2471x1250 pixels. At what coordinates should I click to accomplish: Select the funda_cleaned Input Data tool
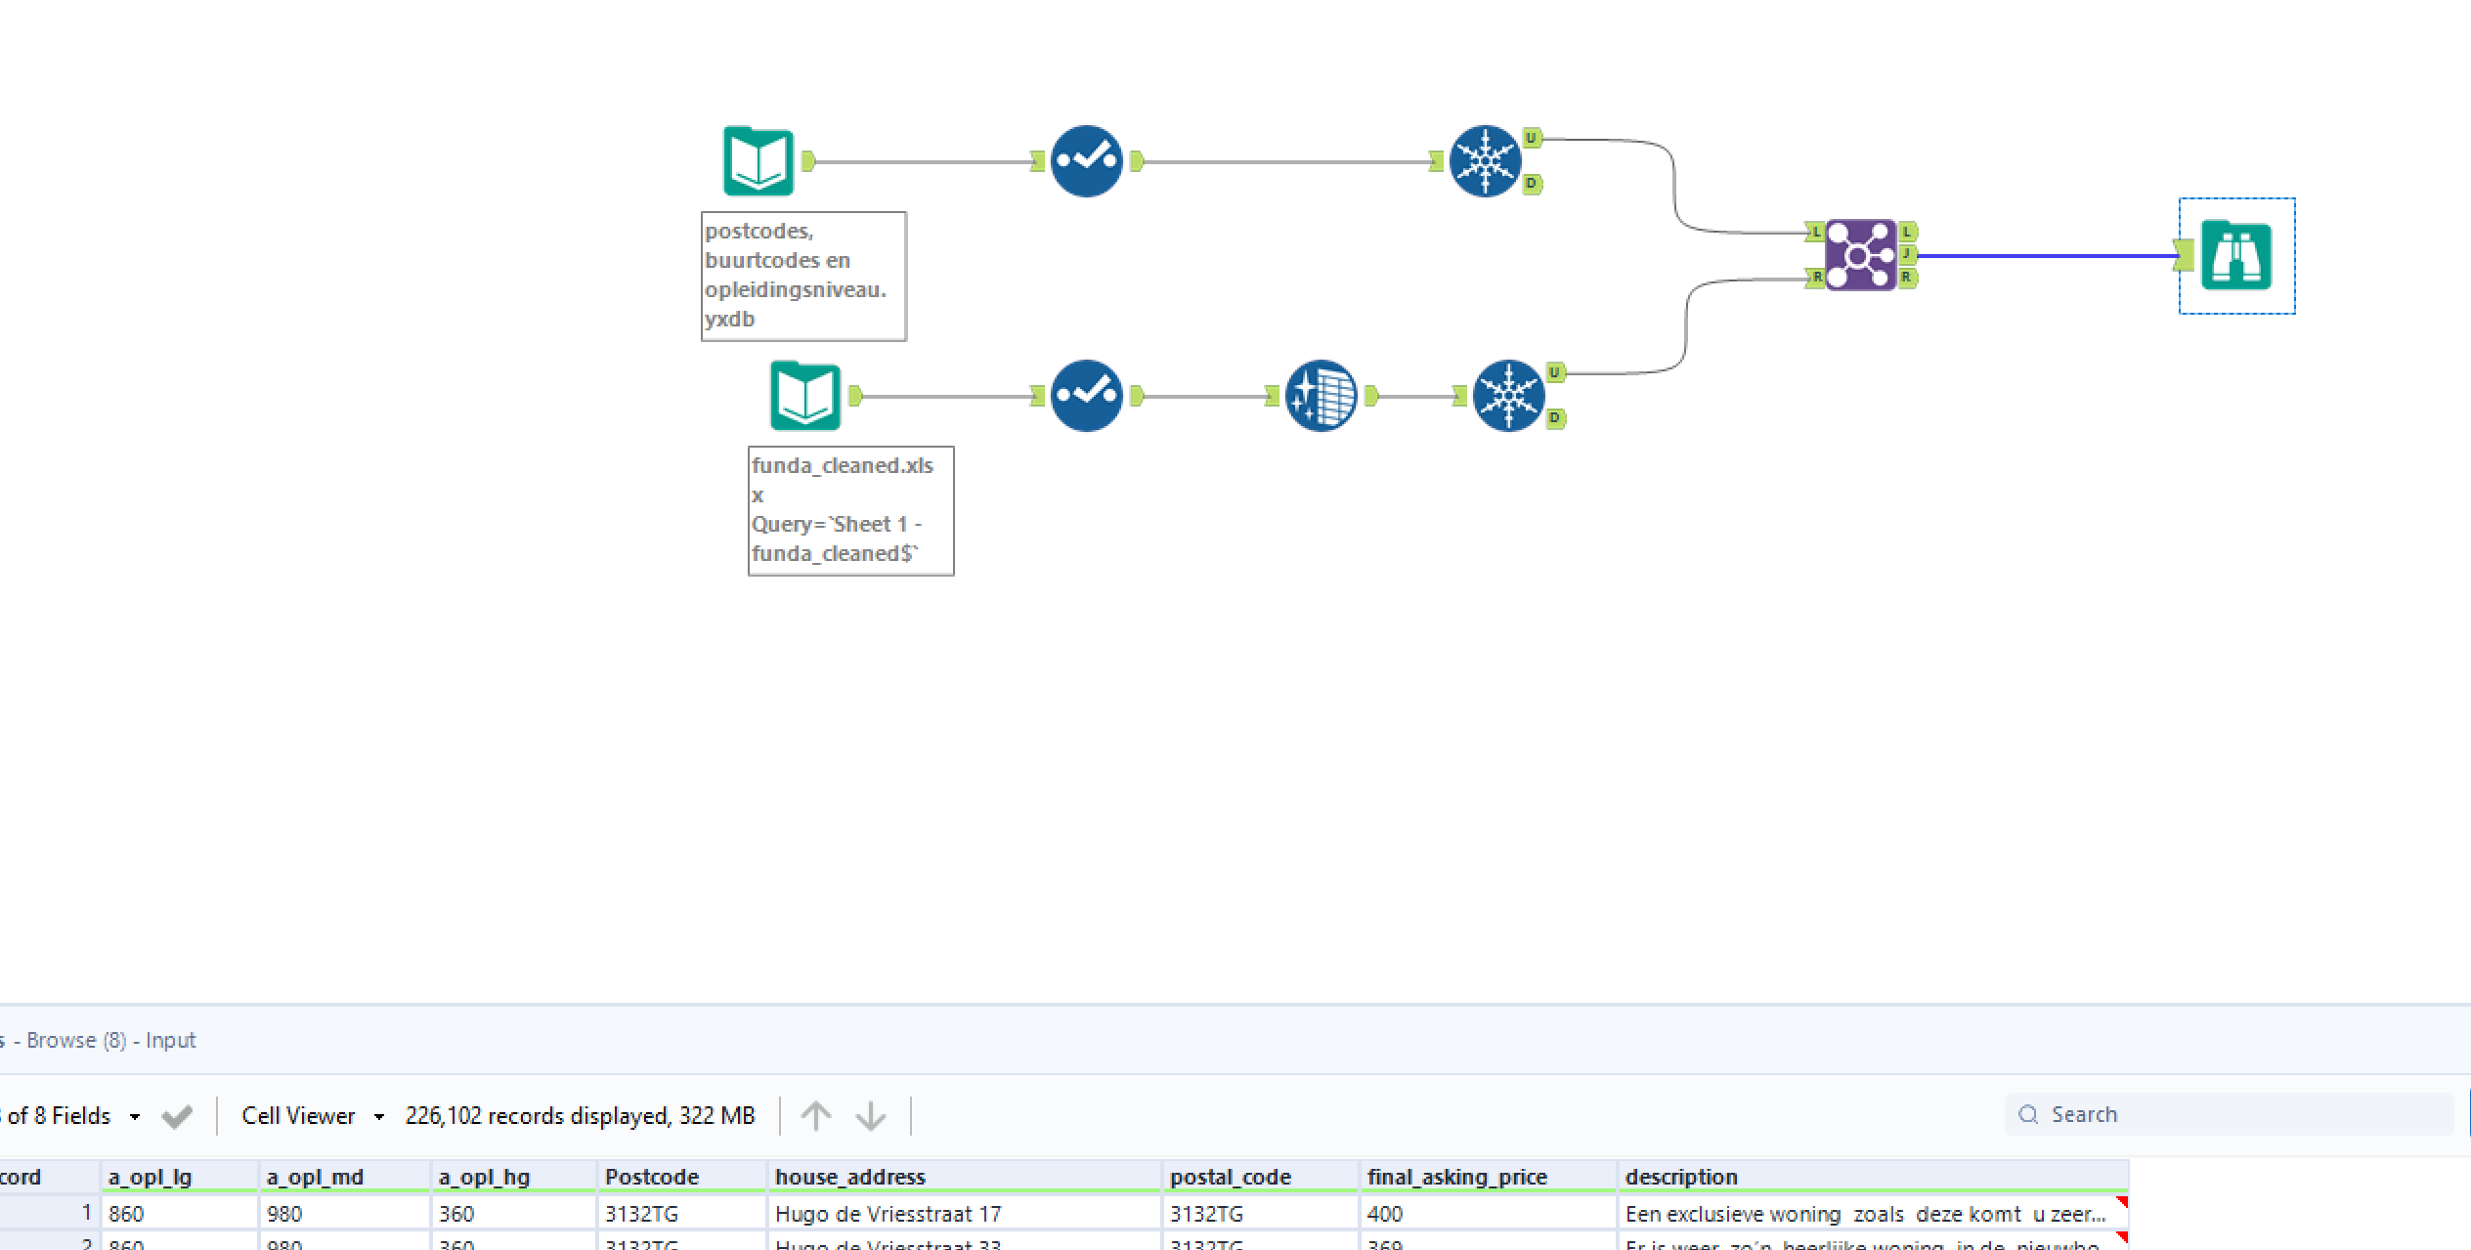[x=805, y=396]
